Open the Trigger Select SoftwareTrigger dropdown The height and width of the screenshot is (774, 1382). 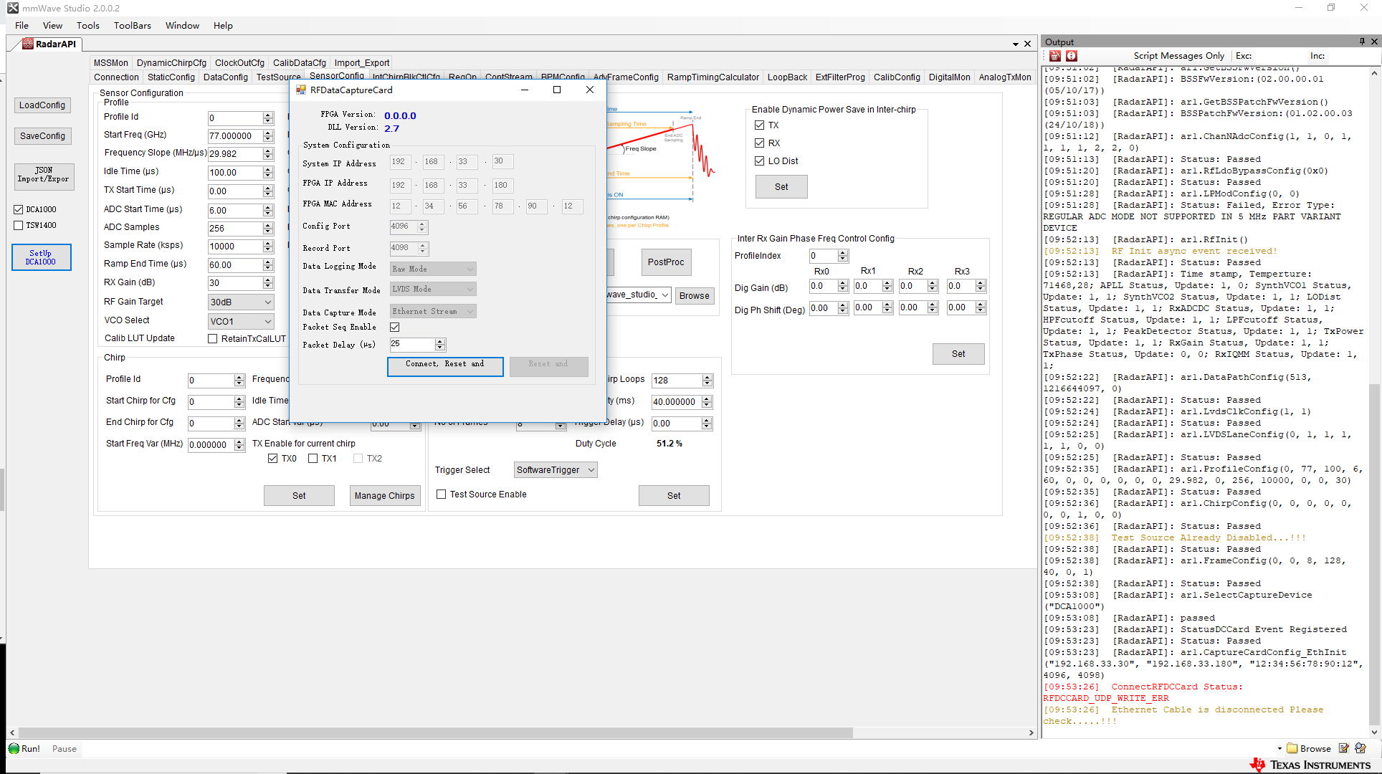556,470
